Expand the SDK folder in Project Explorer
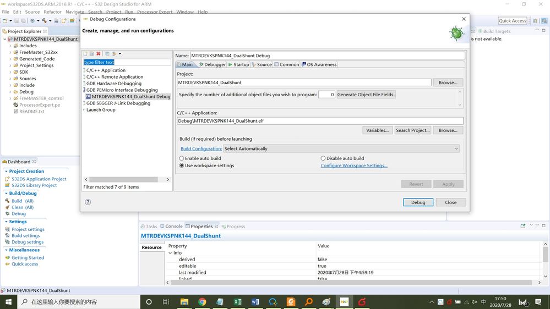Screen dimensions: 550x309 [x=10, y=72]
